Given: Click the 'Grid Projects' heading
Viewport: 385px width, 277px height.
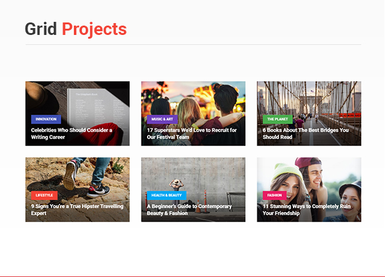Looking at the screenshot, I should tap(76, 29).
